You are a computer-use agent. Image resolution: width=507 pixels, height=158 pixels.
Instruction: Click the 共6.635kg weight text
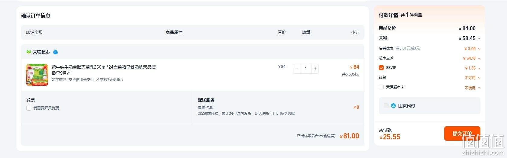[350, 74]
